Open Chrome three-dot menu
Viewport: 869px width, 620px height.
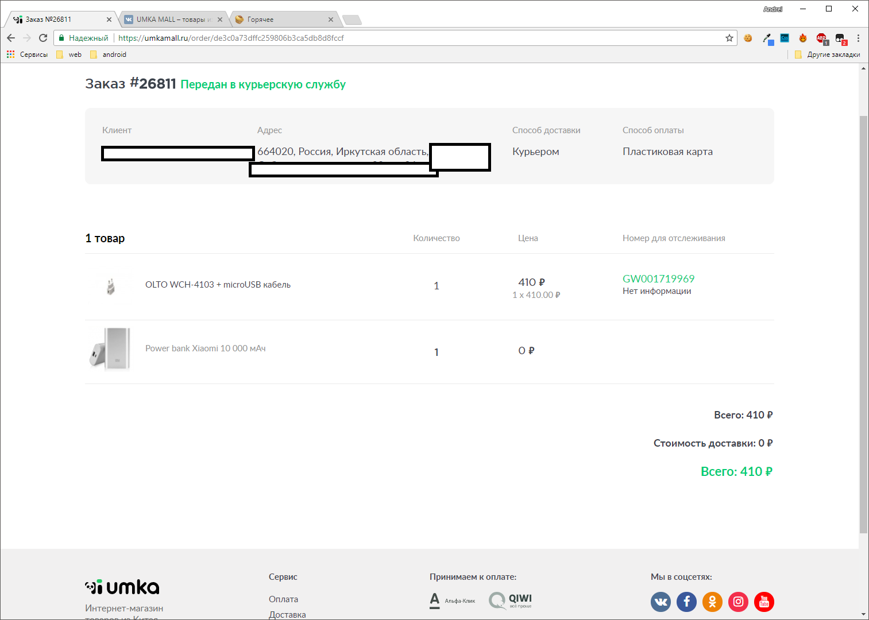click(858, 38)
